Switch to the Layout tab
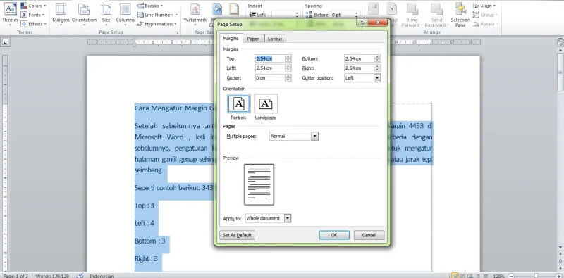The width and height of the screenshot is (564, 278). point(275,39)
